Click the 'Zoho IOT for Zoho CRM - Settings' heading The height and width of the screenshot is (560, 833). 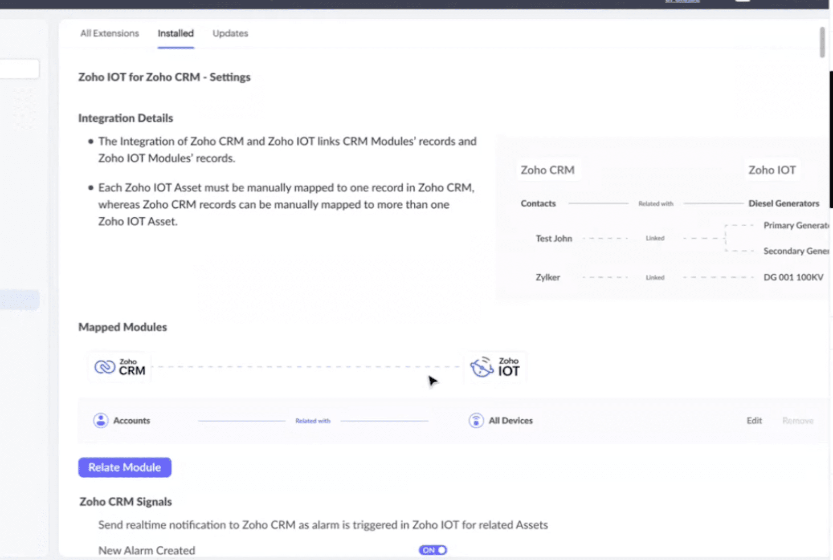point(164,77)
